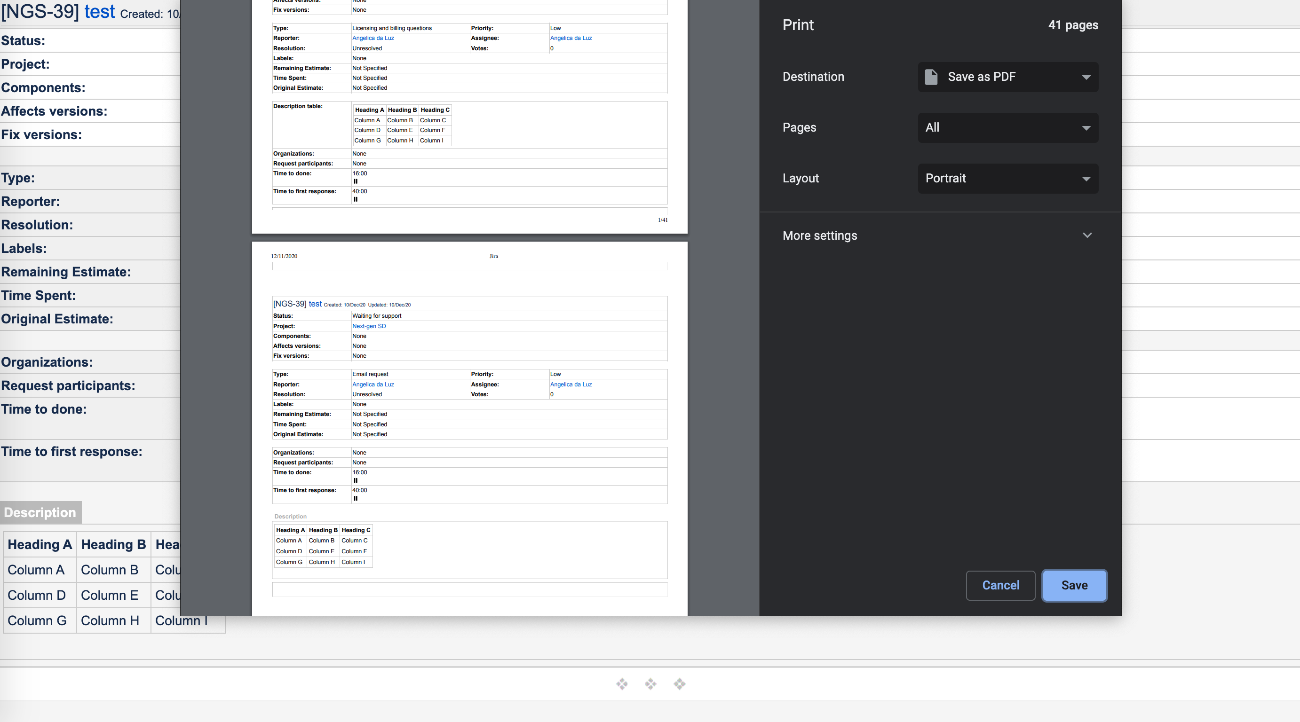Select the second print preview page thumbnail
The image size is (1300, 722).
469,429
